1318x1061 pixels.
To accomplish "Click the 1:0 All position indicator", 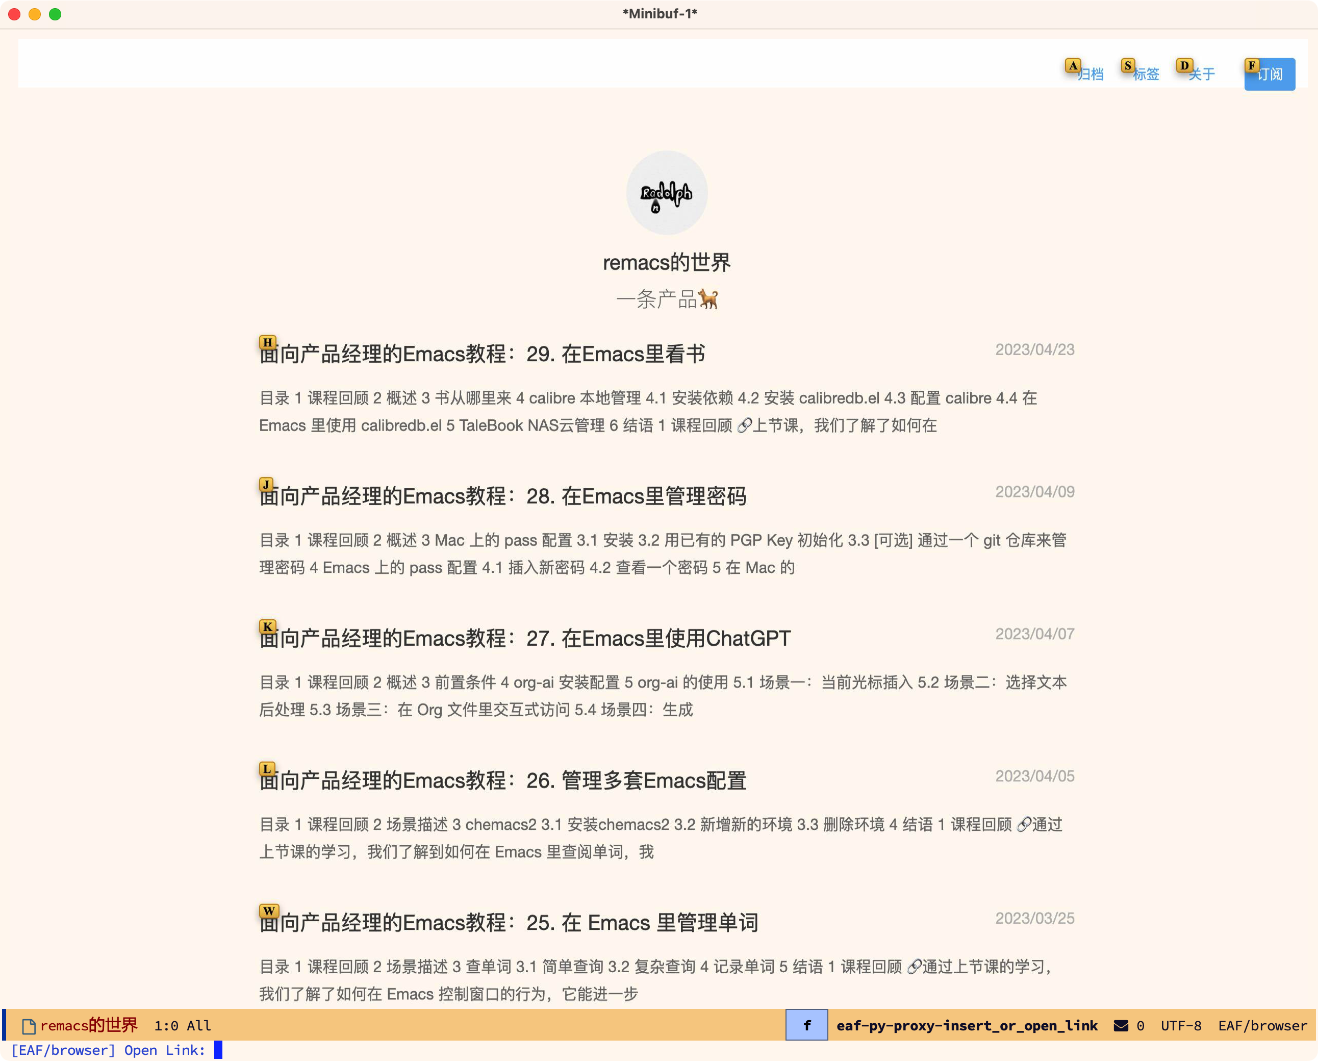I will click(x=182, y=1025).
